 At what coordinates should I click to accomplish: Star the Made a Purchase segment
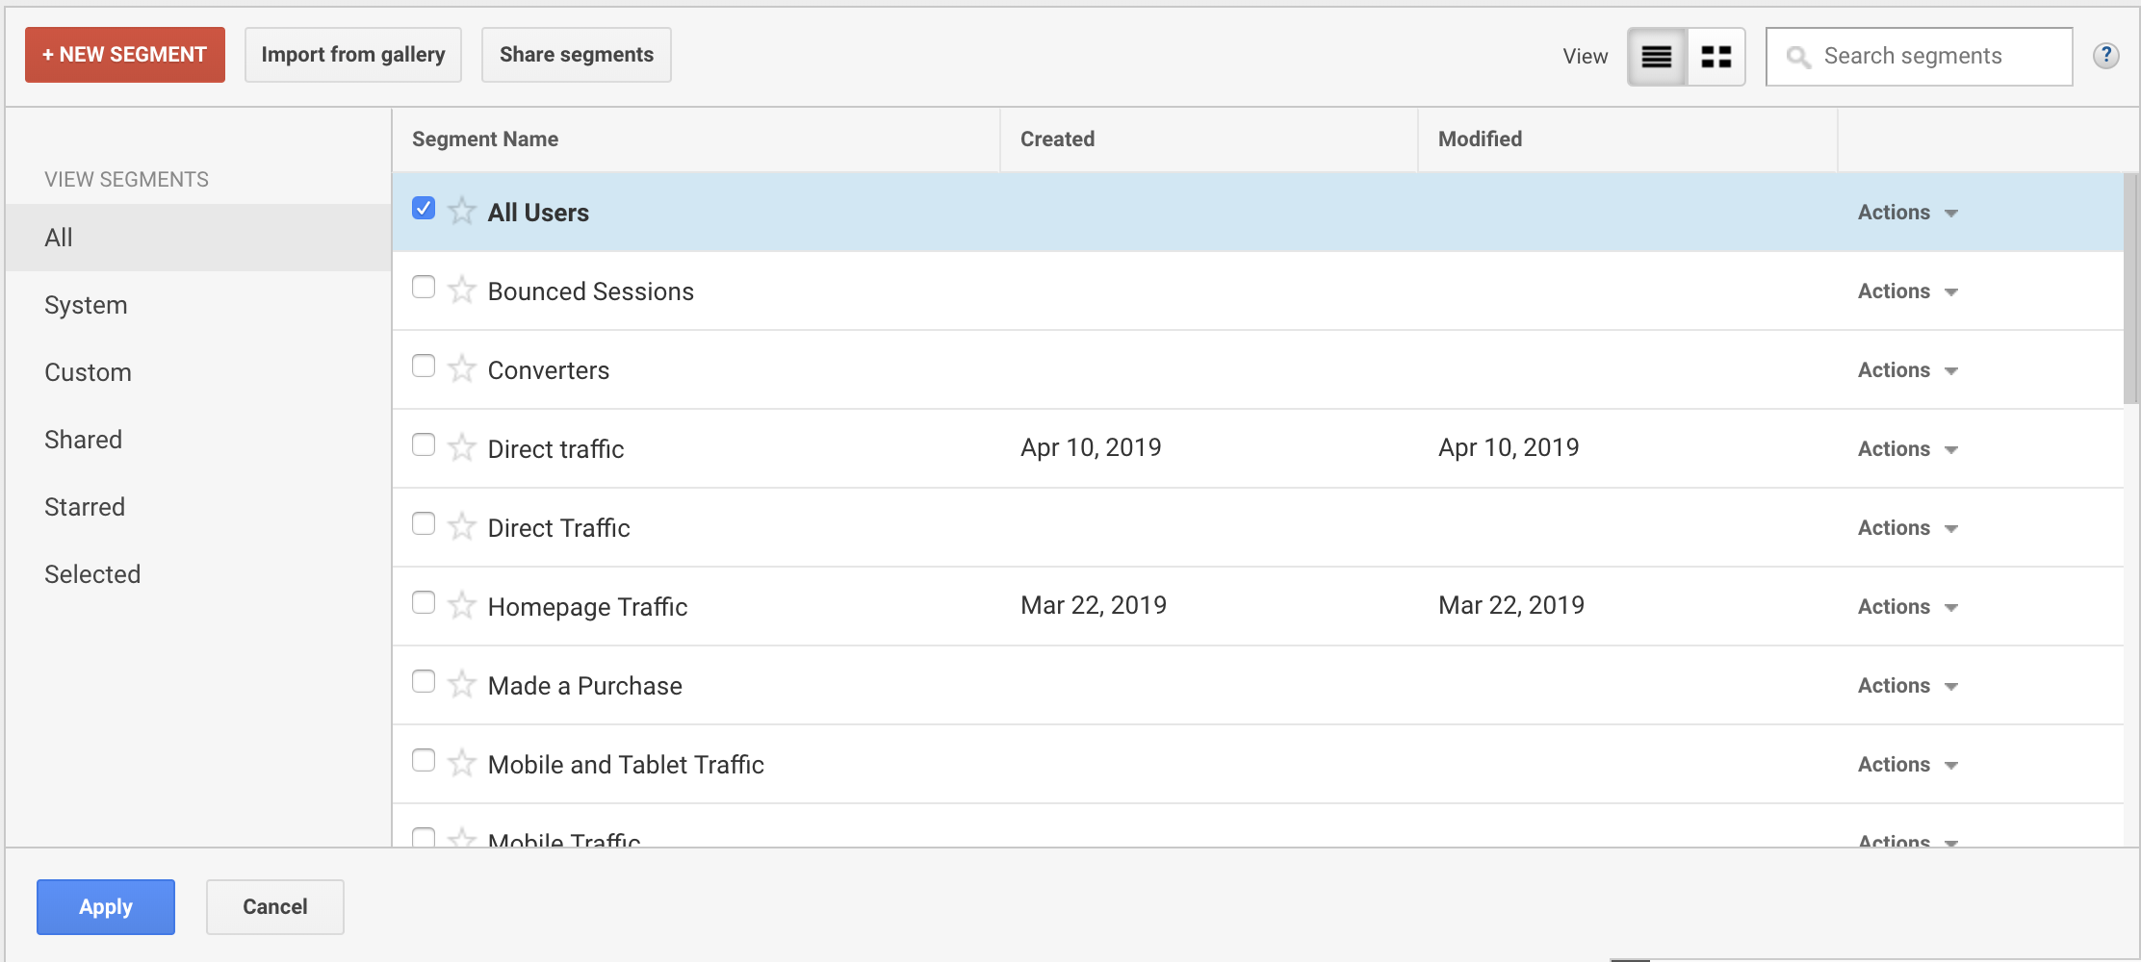click(461, 683)
